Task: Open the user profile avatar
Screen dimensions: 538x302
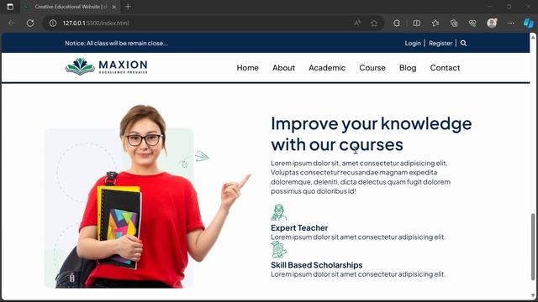Action: (492, 23)
